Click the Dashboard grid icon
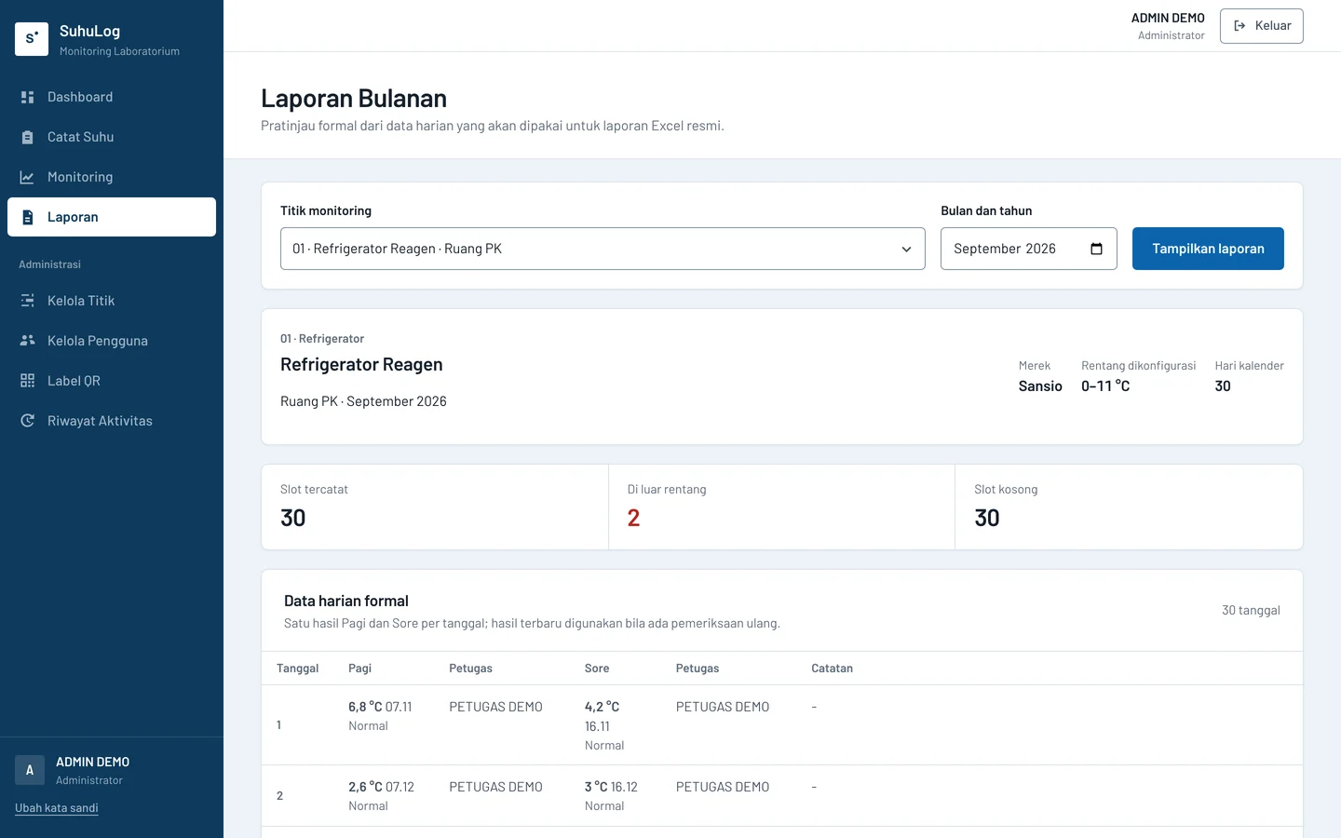 click(x=27, y=97)
